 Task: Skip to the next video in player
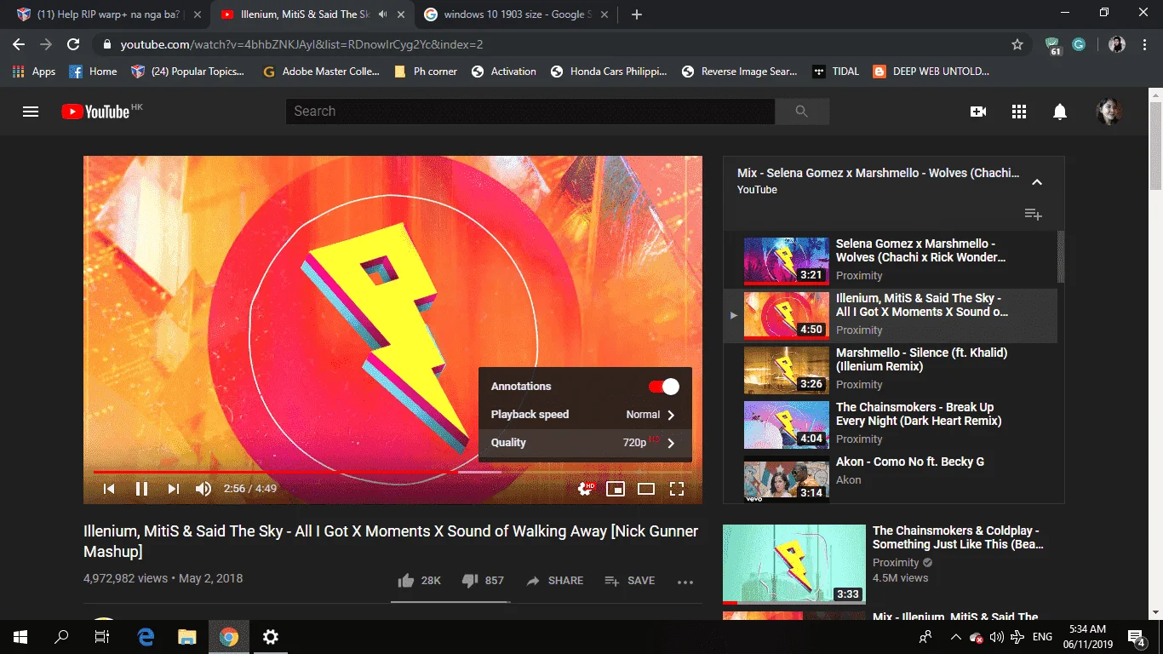[x=174, y=489]
